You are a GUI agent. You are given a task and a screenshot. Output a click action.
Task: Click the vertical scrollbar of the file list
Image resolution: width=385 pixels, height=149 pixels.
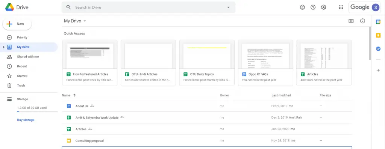[x=370, y=44]
